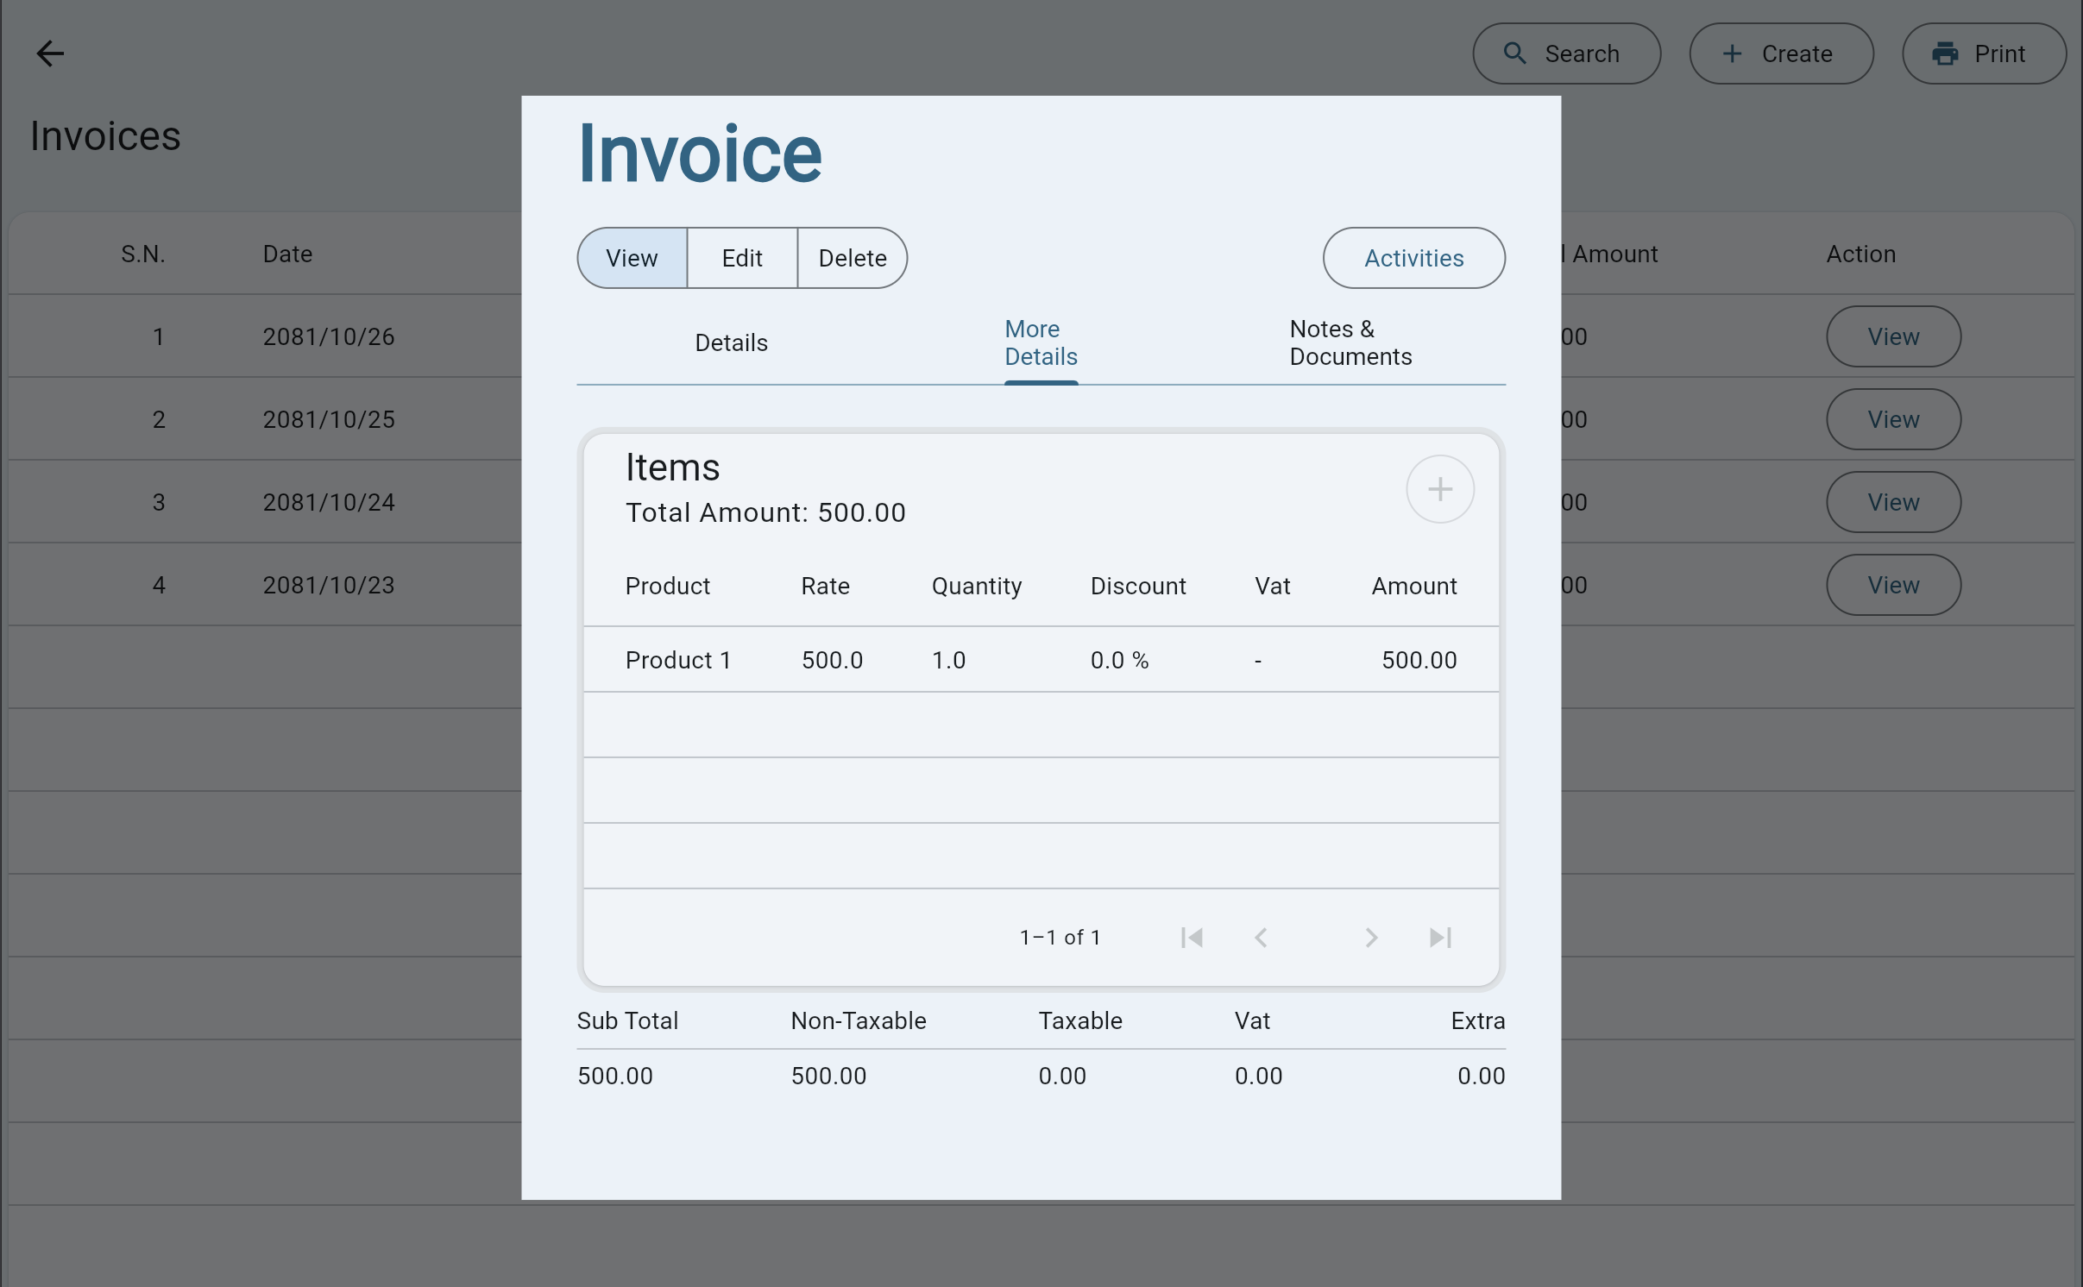Switch to Notes & Documents tab
Viewport: 2083px width, 1287px height.
pyautogui.click(x=1350, y=343)
